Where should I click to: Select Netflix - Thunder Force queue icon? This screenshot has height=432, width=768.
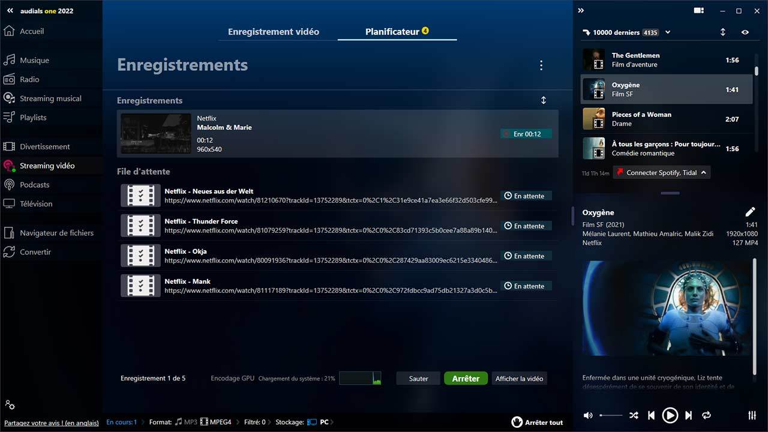pyautogui.click(x=140, y=226)
